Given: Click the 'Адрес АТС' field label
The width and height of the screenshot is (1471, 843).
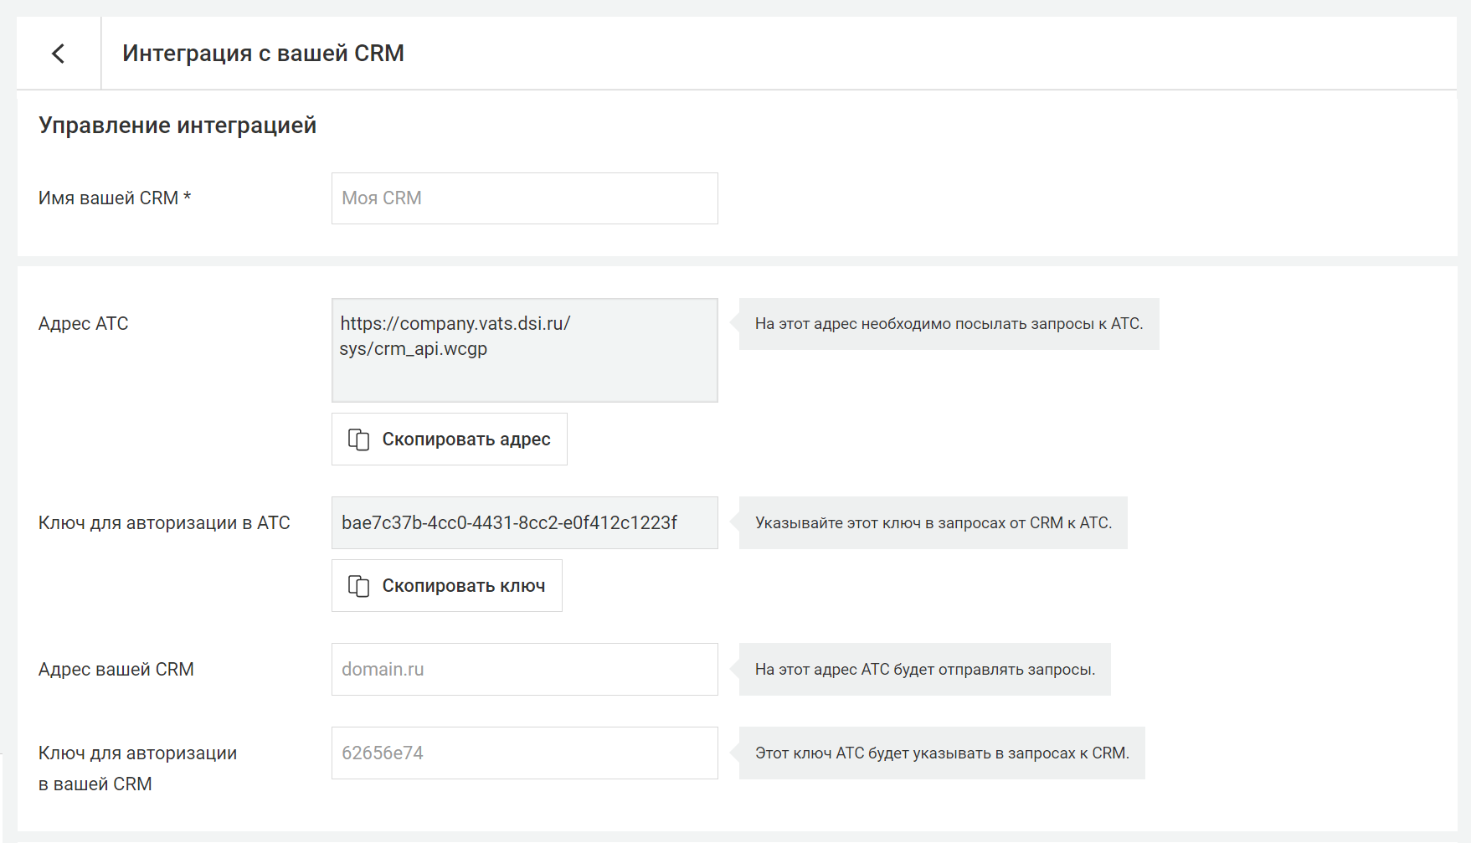Looking at the screenshot, I should [84, 324].
